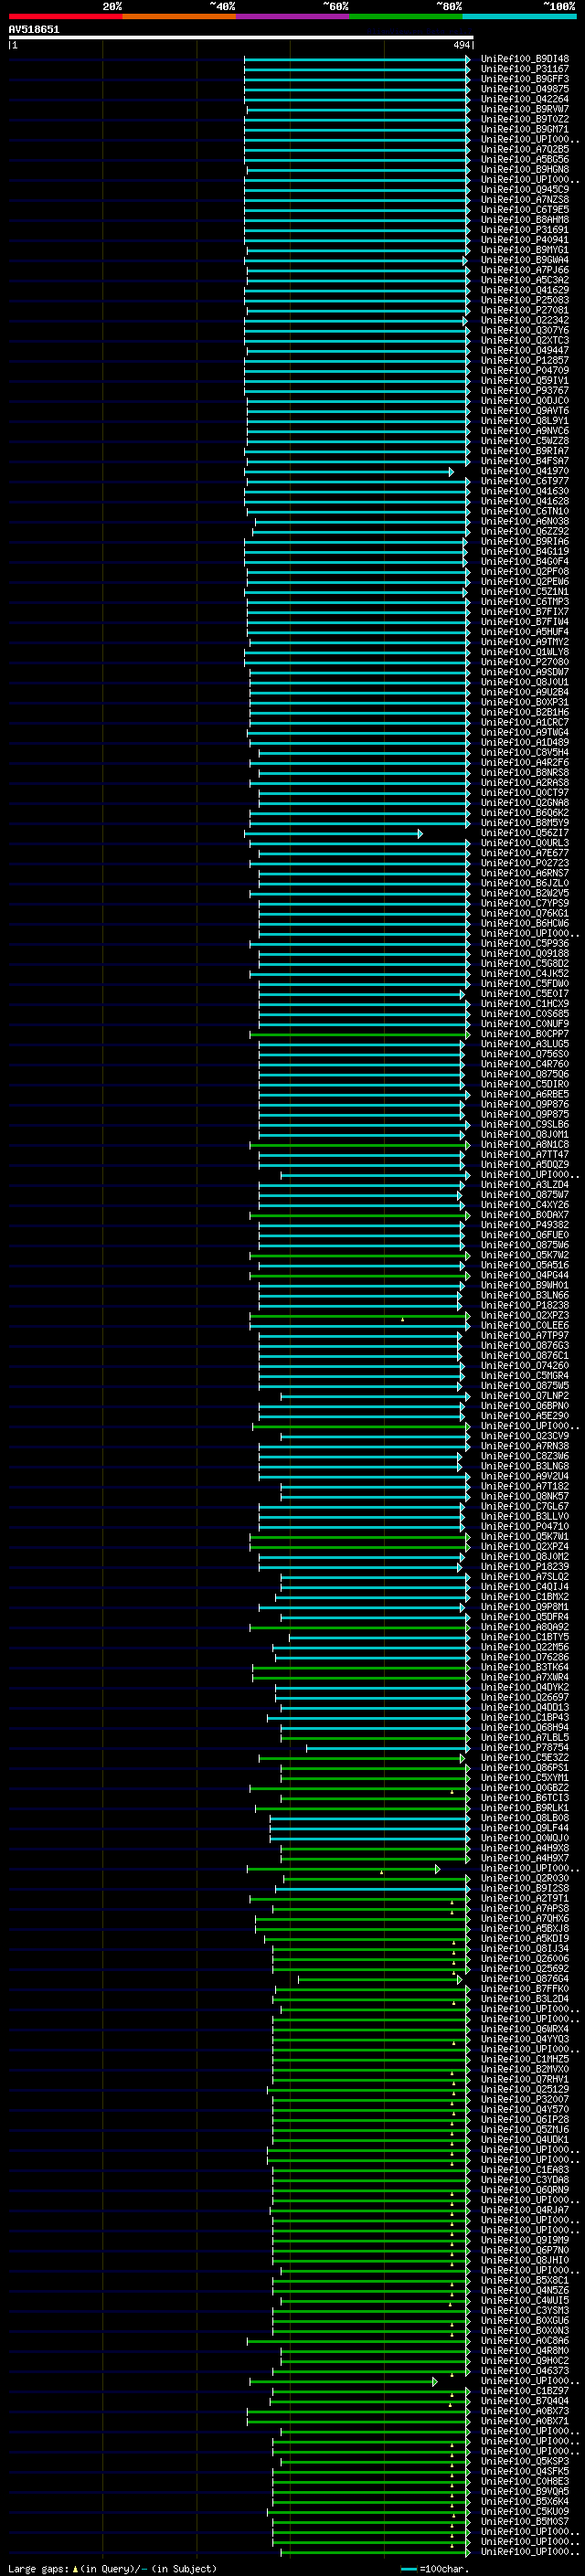Click the green alignment bar for UniRef100_B0CPP7
The image size is (585, 2576).
[x=360, y=1035]
